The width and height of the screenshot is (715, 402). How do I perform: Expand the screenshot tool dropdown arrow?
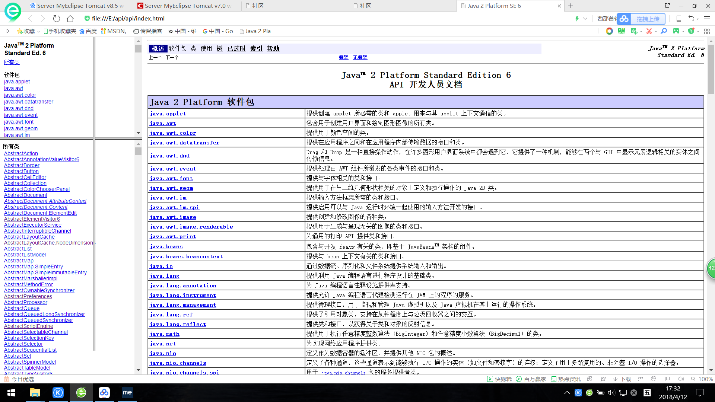(656, 32)
